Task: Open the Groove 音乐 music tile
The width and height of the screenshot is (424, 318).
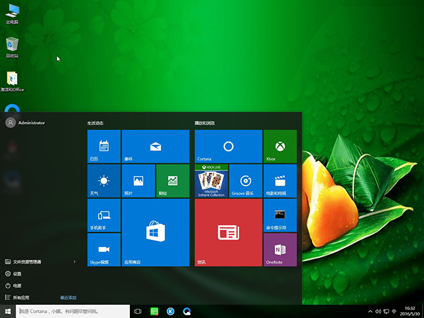Action: 245,181
